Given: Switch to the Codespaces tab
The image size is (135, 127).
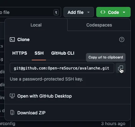Looking at the screenshot, I should [x=99, y=25].
